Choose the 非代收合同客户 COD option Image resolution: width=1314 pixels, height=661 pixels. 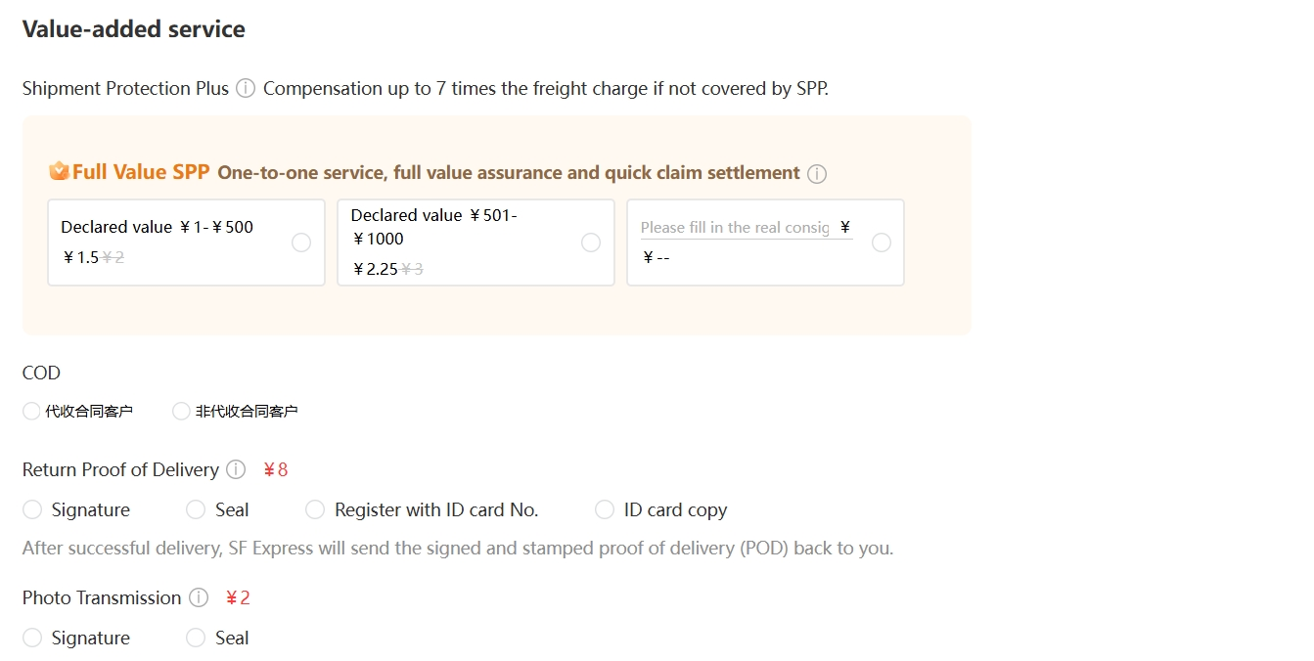181,412
